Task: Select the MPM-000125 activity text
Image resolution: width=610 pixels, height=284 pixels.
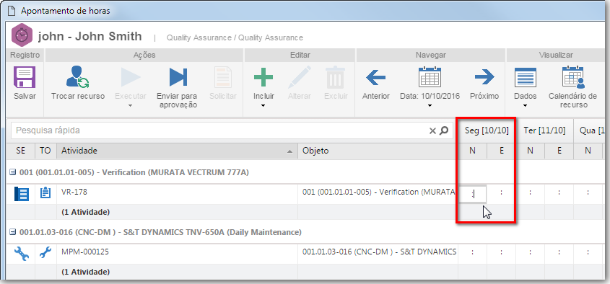Action: 85,252
